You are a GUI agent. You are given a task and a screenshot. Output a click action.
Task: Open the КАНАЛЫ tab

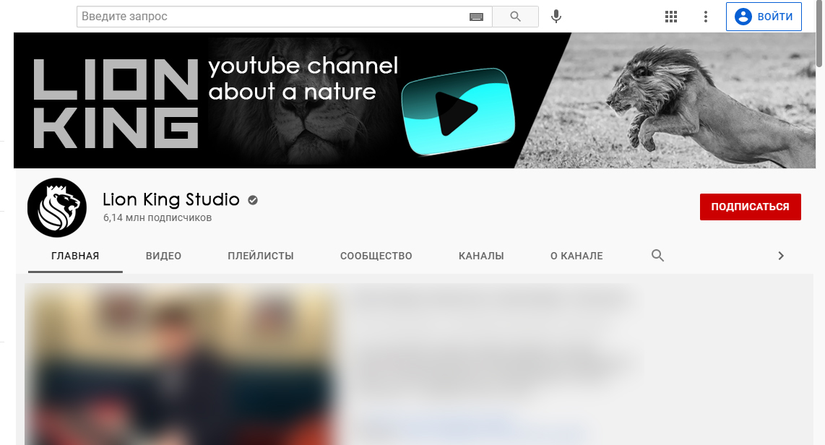[481, 256]
